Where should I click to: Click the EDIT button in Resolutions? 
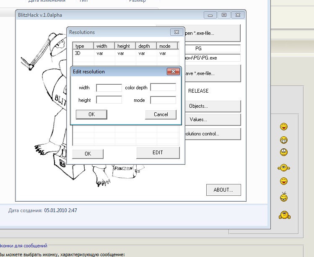click(x=158, y=153)
